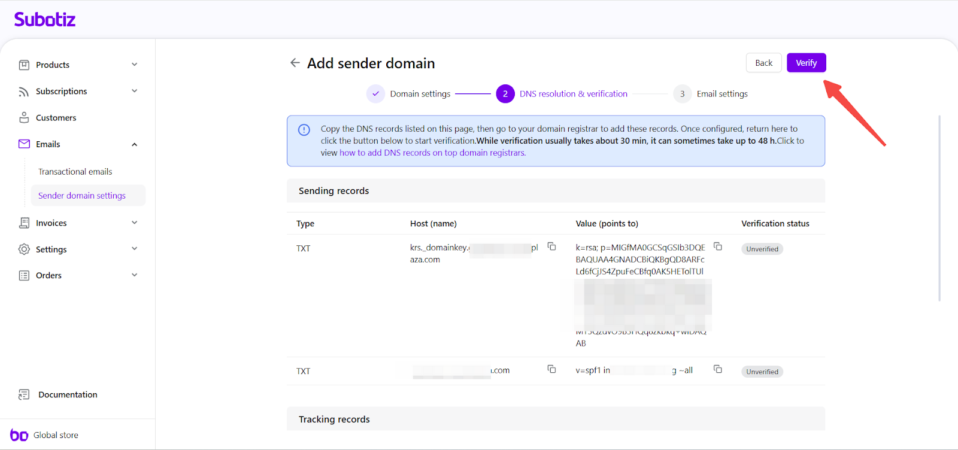958x450 pixels.
Task: Expand the Invoices menu
Action: (134, 223)
